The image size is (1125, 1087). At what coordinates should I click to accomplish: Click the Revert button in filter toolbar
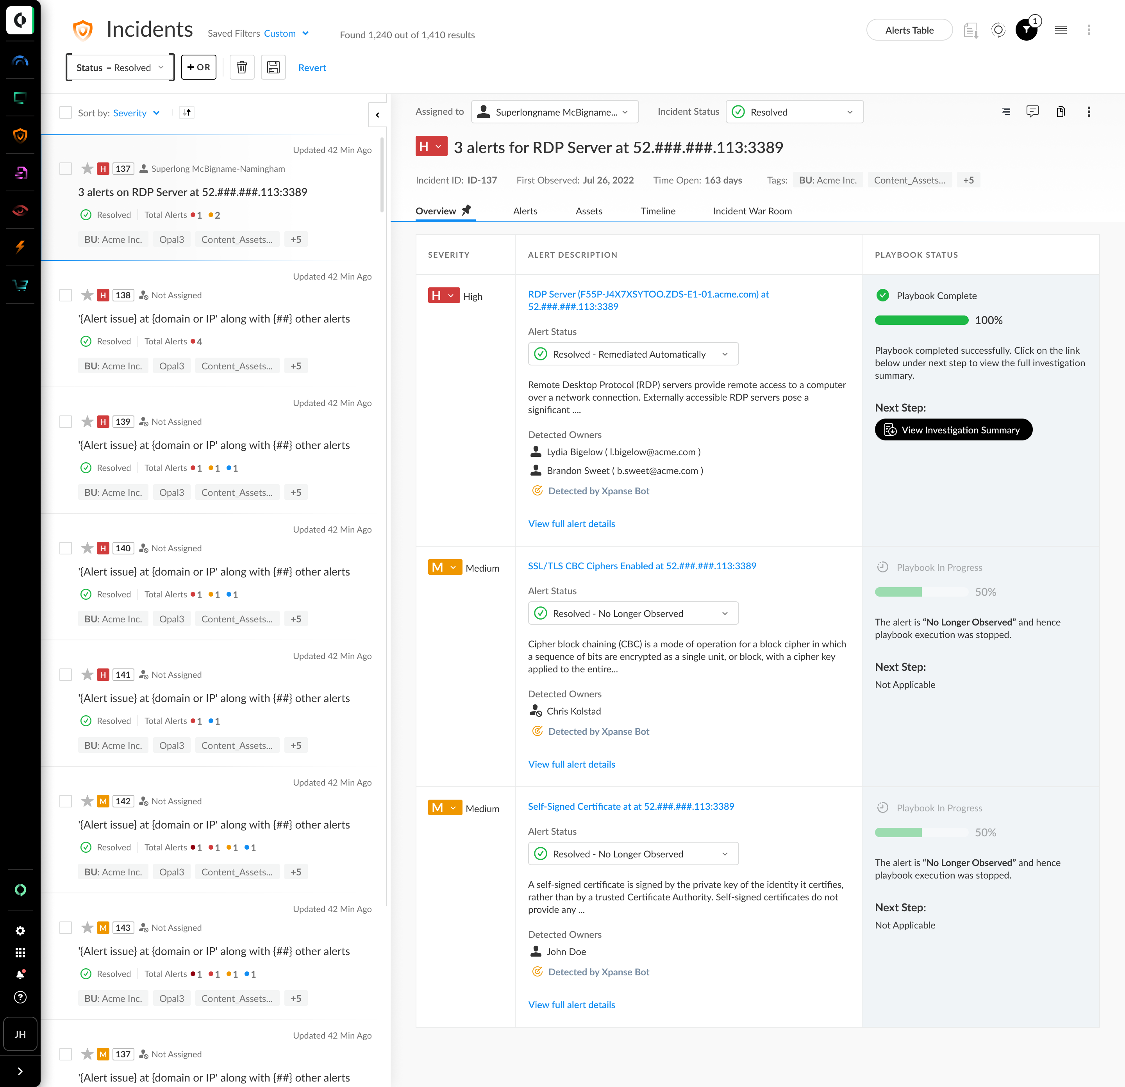pyautogui.click(x=311, y=67)
